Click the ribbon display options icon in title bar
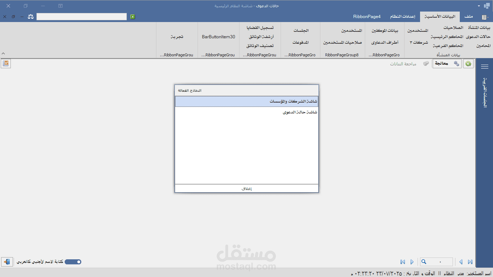The width and height of the screenshot is (493, 277). tap(60, 6)
